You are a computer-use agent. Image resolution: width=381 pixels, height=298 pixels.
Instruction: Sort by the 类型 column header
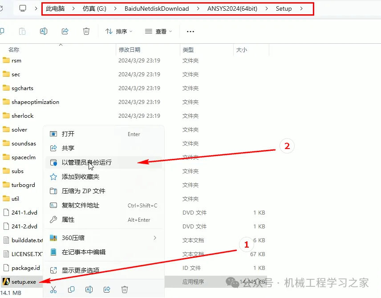coord(188,50)
